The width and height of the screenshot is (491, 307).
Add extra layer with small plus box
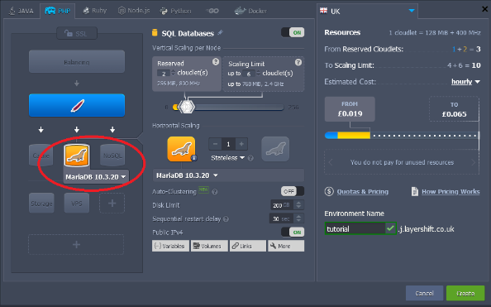coord(112,204)
